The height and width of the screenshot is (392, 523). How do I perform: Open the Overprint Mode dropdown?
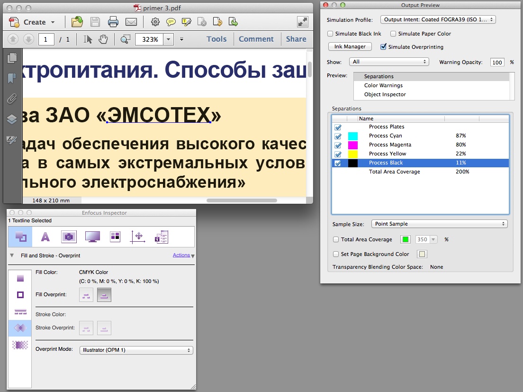136,350
